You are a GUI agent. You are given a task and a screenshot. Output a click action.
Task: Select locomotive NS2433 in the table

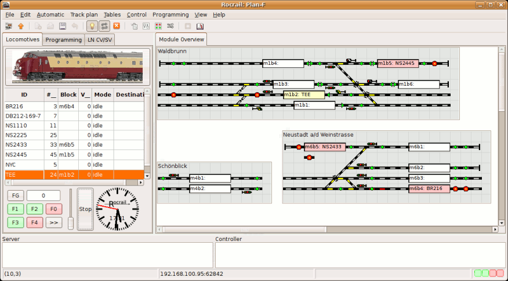[16, 145]
